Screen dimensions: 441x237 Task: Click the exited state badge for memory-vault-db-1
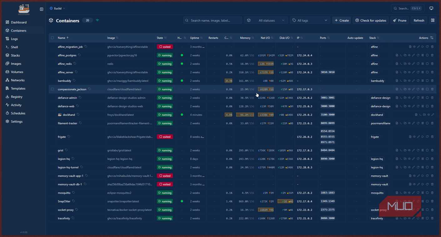165,184
